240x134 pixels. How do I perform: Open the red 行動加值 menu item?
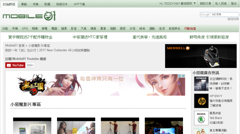click(190, 28)
